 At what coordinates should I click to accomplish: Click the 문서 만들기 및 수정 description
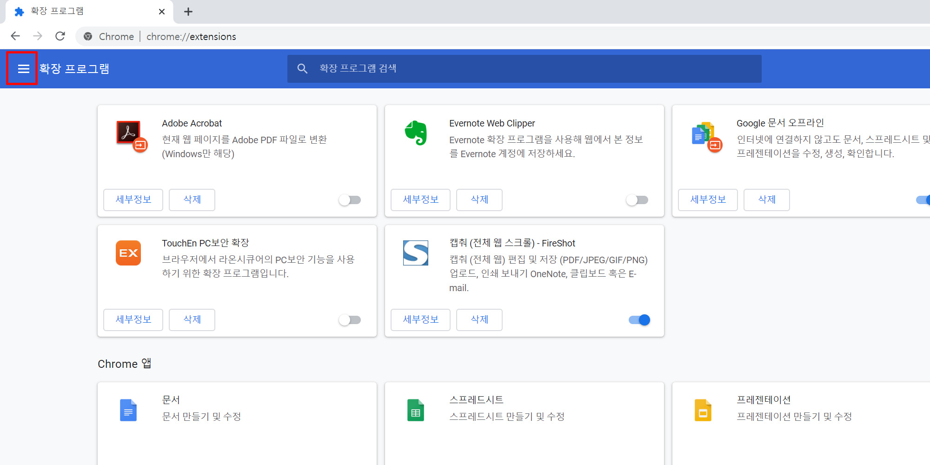pyautogui.click(x=201, y=417)
